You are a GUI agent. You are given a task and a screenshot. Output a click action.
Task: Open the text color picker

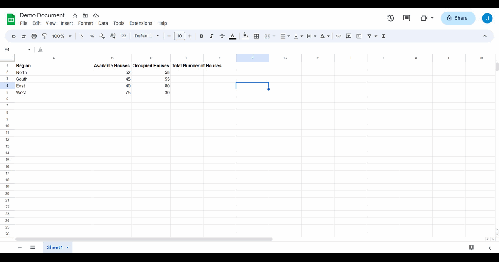point(232,36)
